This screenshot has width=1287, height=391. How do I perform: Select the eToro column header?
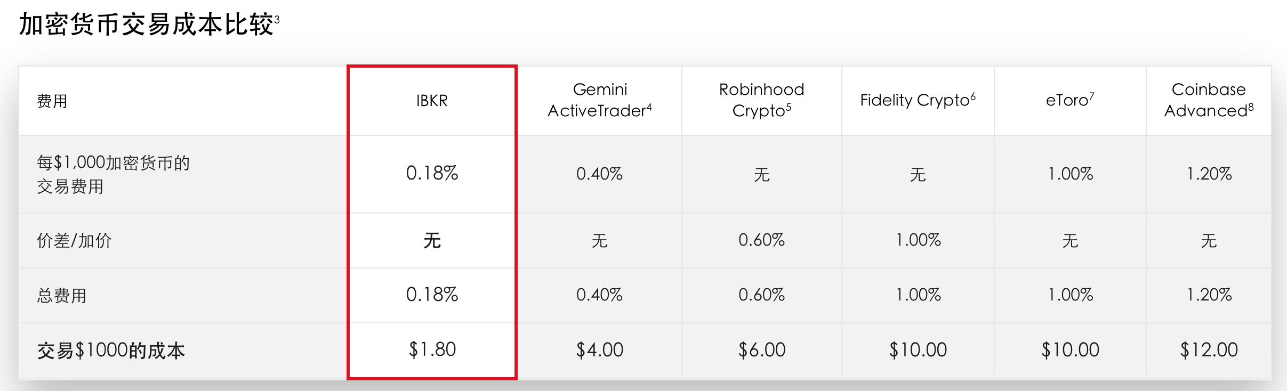[x=1069, y=100]
